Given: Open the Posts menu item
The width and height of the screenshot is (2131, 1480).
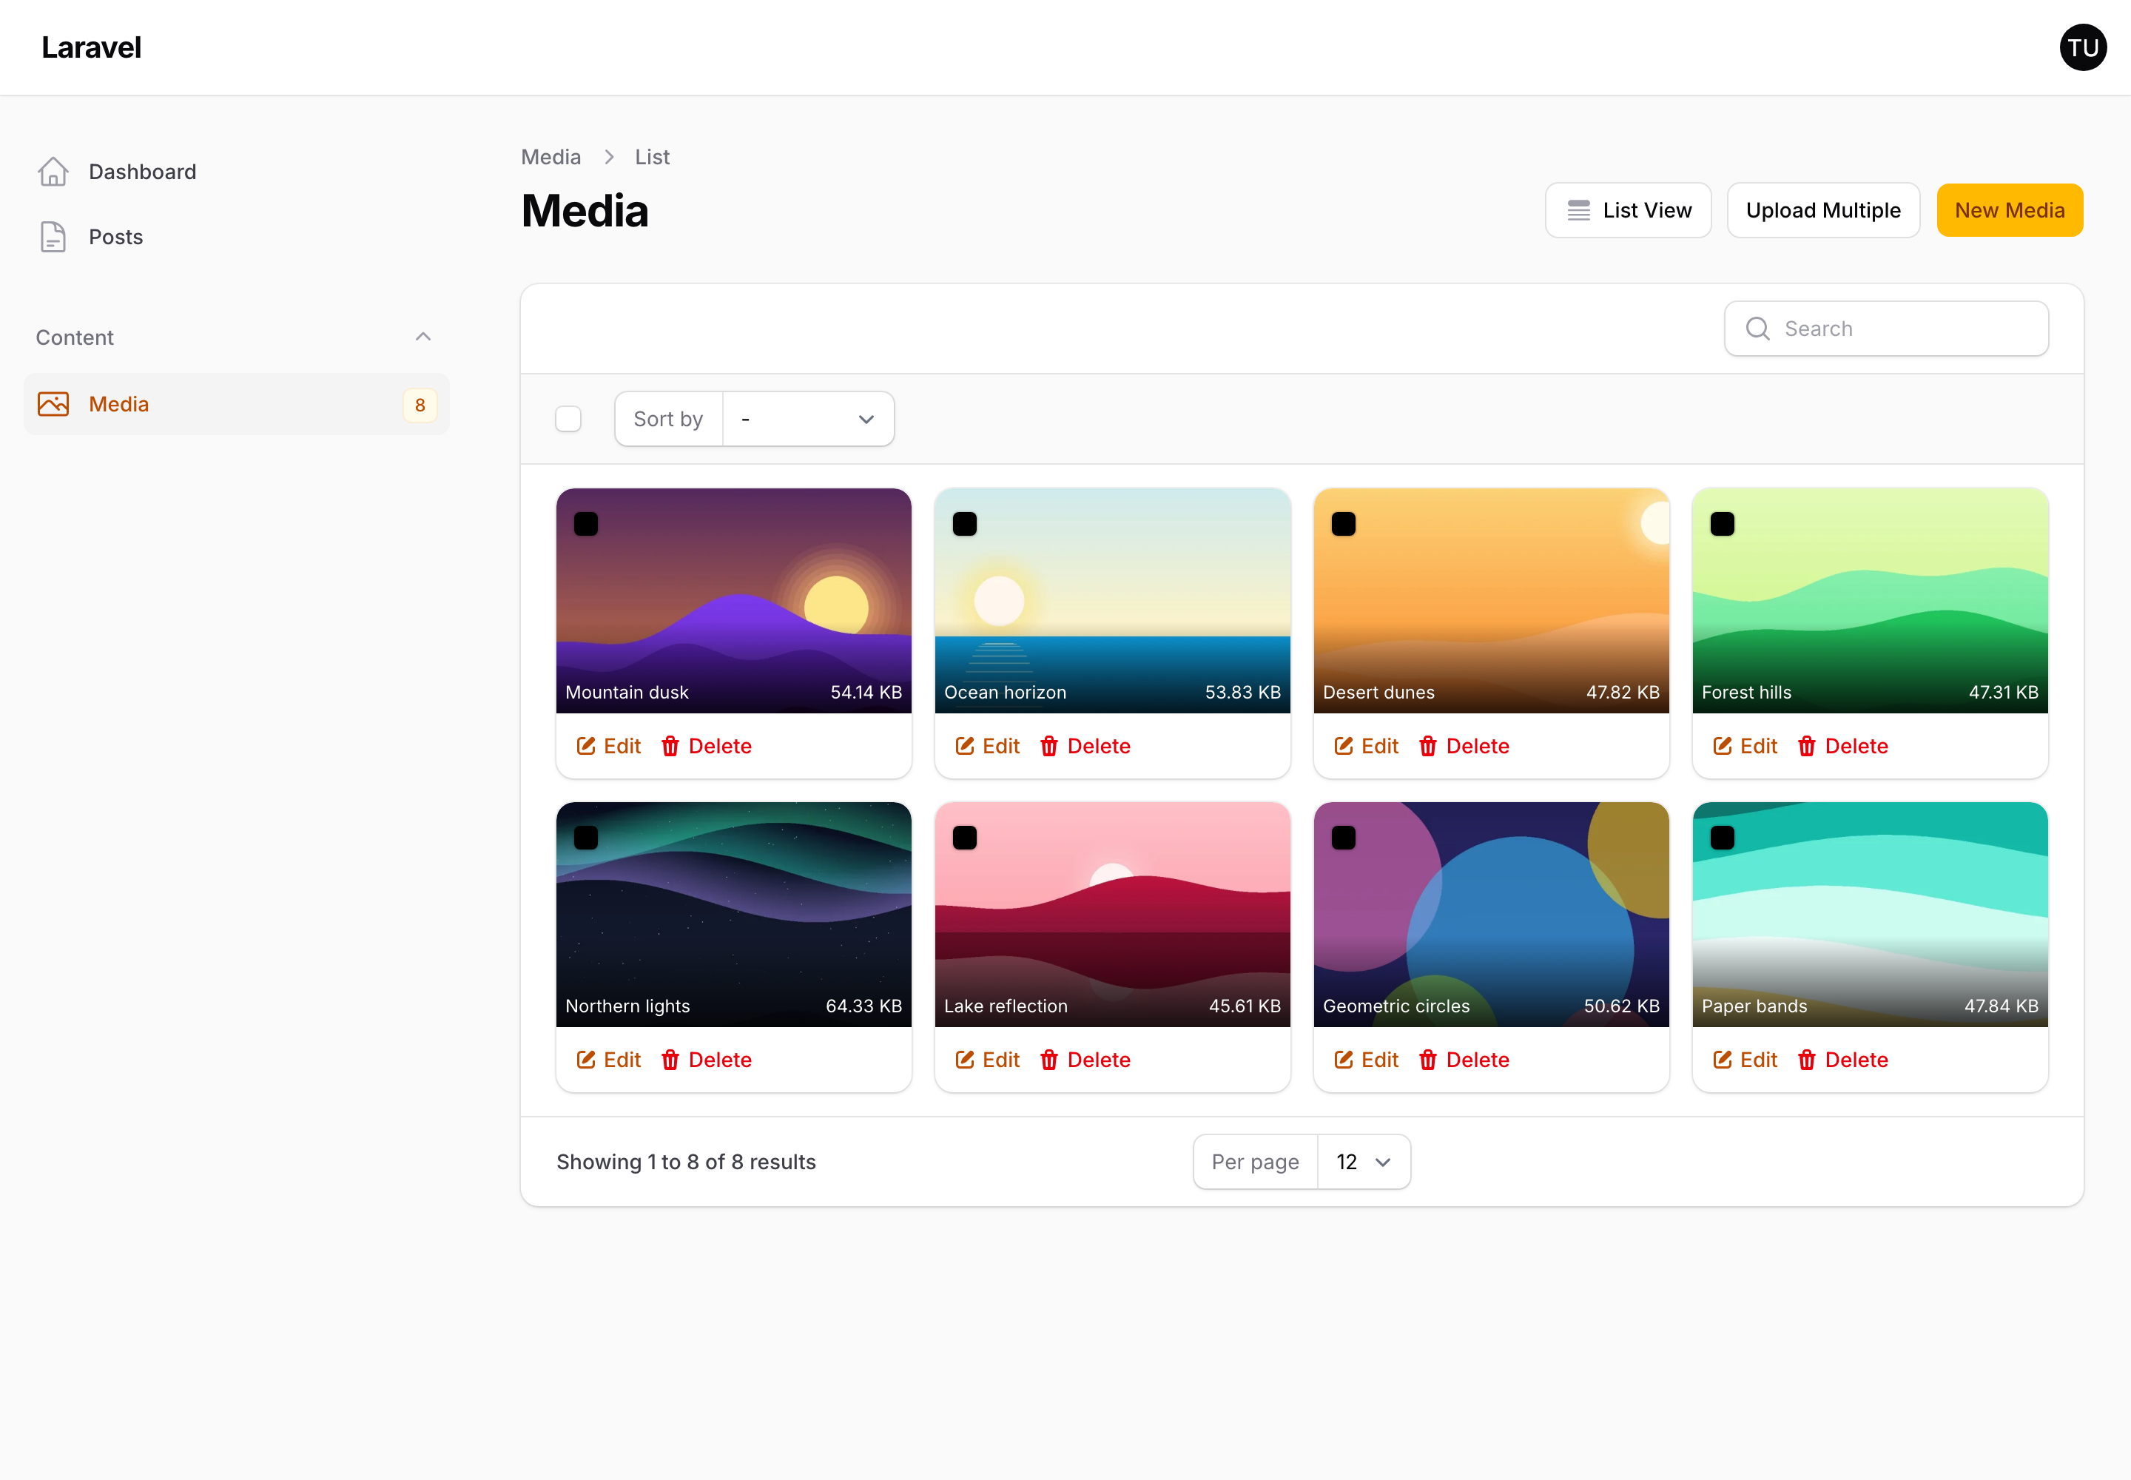Looking at the screenshot, I should 237,237.
